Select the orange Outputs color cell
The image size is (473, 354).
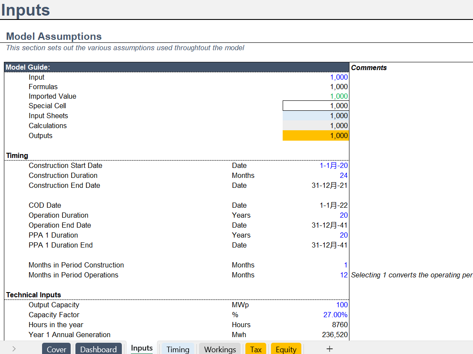coord(315,135)
